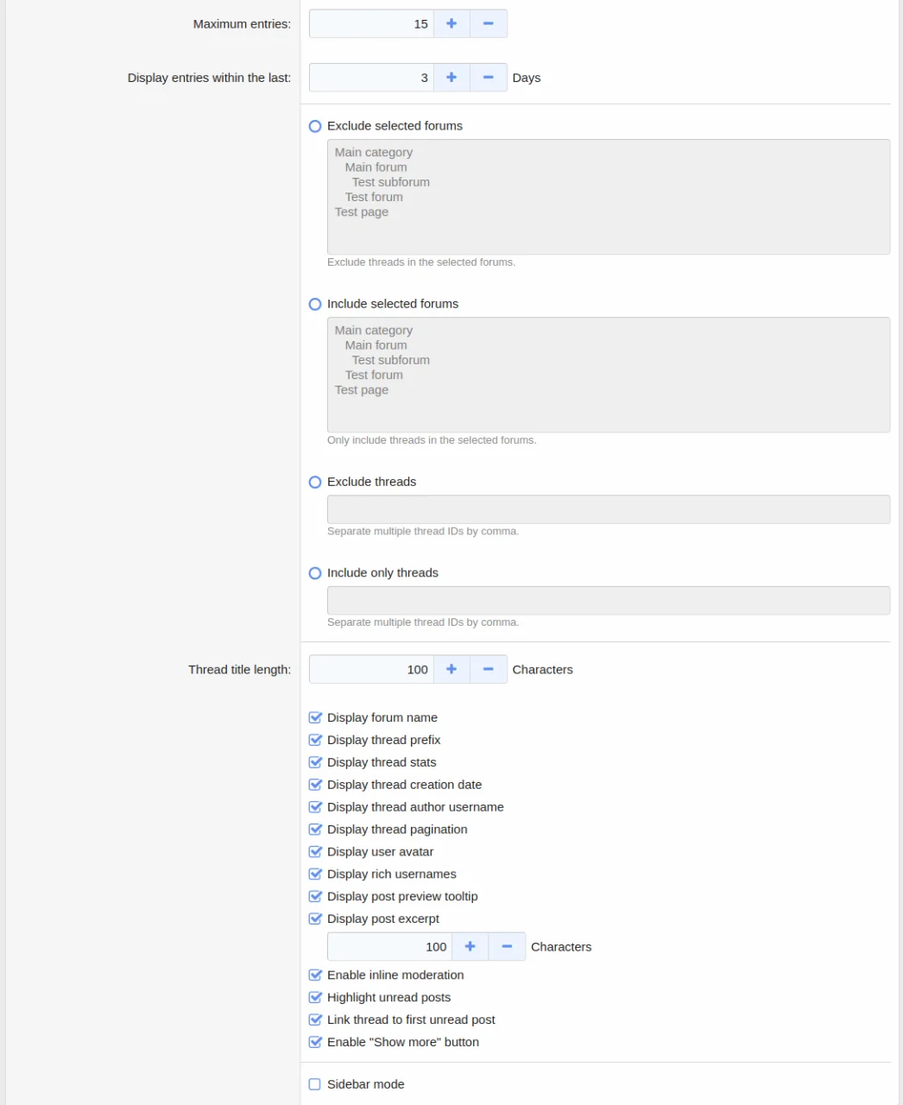Click plus on Display entries days
903x1105 pixels.
[x=451, y=78]
